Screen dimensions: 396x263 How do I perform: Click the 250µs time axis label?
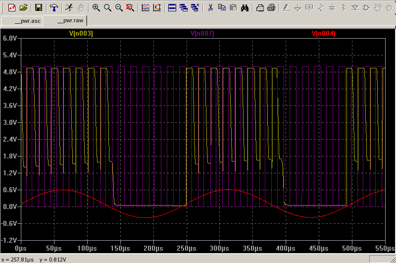point(187,248)
